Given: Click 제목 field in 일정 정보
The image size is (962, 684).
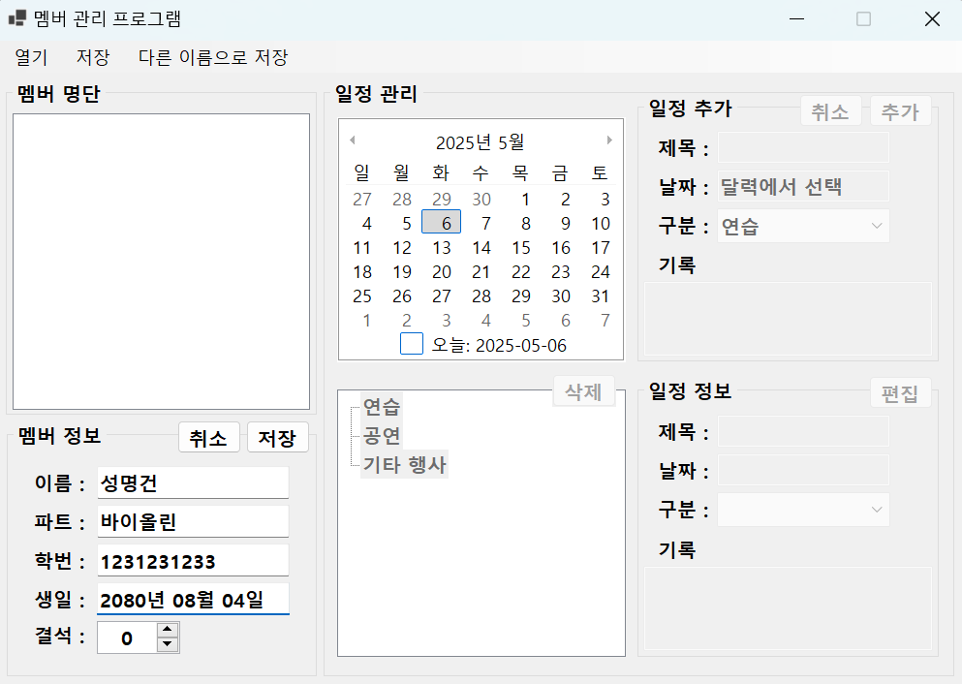Looking at the screenshot, I should pyautogui.click(x=803, y=431).
